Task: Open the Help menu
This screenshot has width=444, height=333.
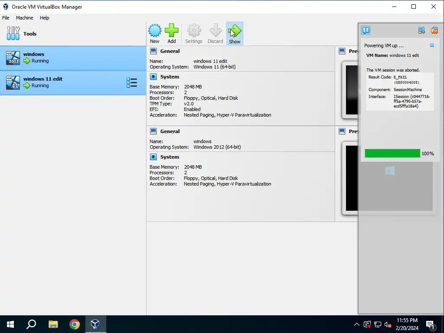Action: pos(45,17)
